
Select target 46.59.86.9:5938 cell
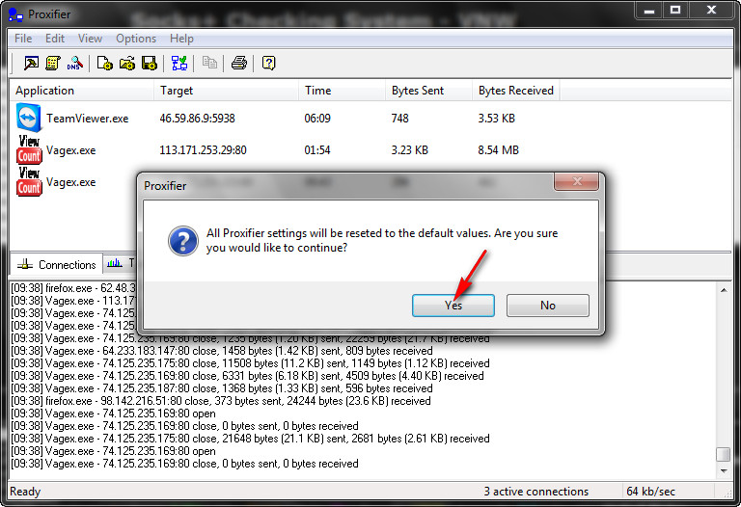(x=197, y=118)
